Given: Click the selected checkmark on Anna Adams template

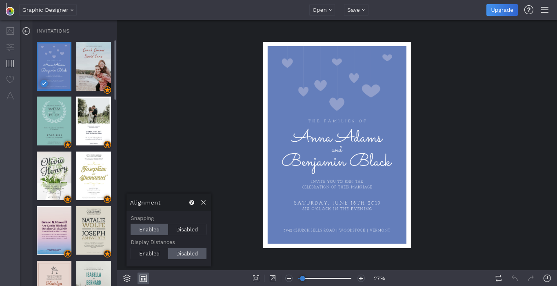Looking at the screenshot, I should [x=44, y=84].
